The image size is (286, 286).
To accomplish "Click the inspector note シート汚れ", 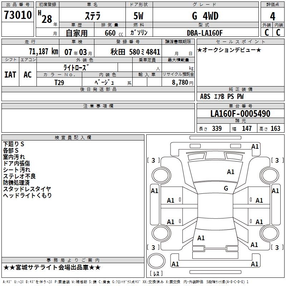I will click(16, 170).
